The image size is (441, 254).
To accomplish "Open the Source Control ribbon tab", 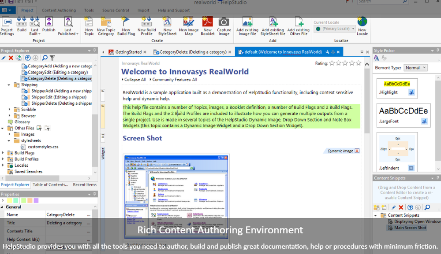I will 116,11.
